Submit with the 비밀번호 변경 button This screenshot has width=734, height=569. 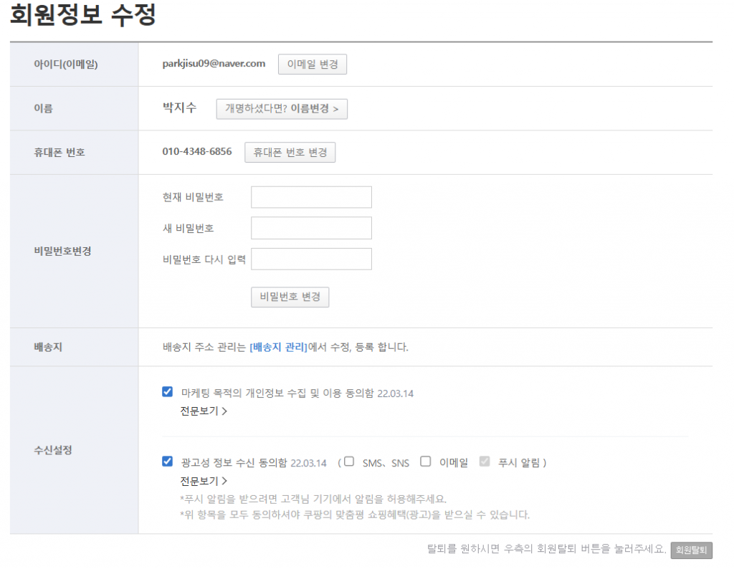290,297
